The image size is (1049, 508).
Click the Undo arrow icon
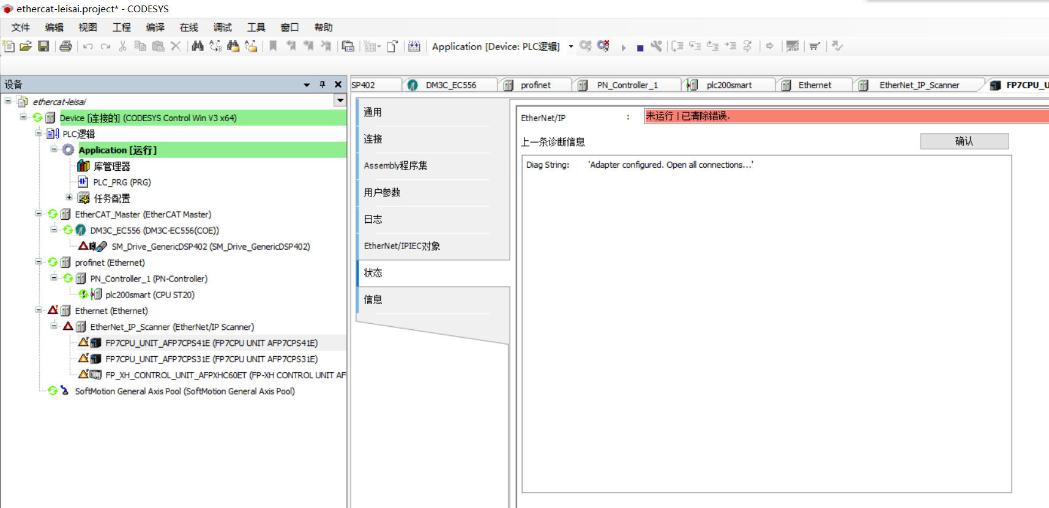click(88, 47)
